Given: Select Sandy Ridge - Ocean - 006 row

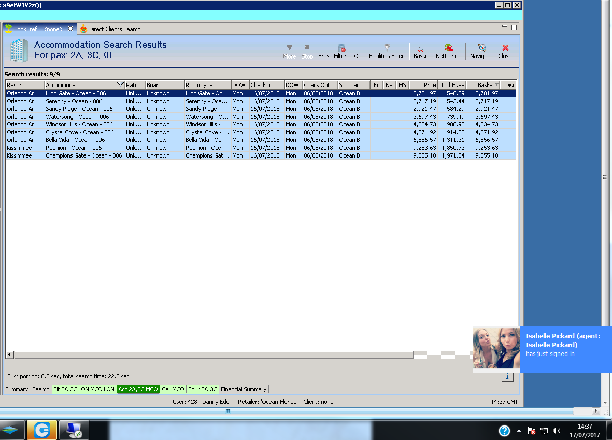Looking at the screenshot, I should point(261,109).
